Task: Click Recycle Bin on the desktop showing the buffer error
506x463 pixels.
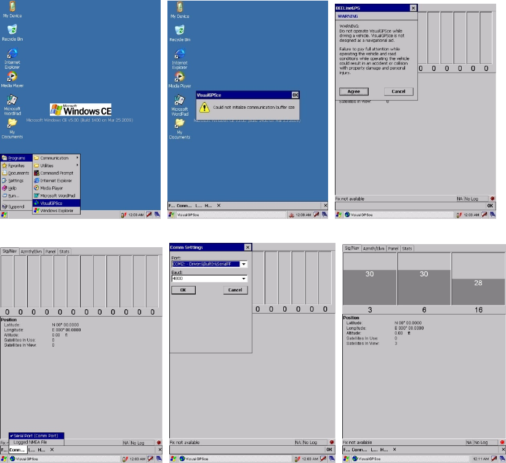Action: 180,33
